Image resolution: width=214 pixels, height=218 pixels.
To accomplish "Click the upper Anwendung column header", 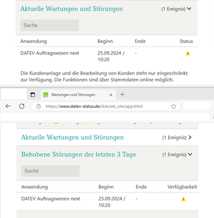I will (33, 41).
